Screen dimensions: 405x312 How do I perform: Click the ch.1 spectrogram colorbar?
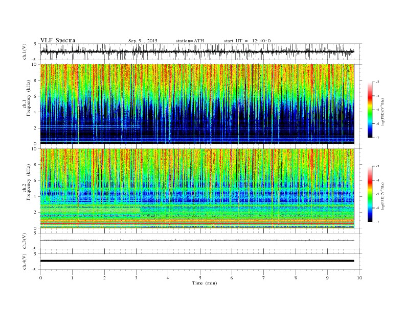pos(370,110)
